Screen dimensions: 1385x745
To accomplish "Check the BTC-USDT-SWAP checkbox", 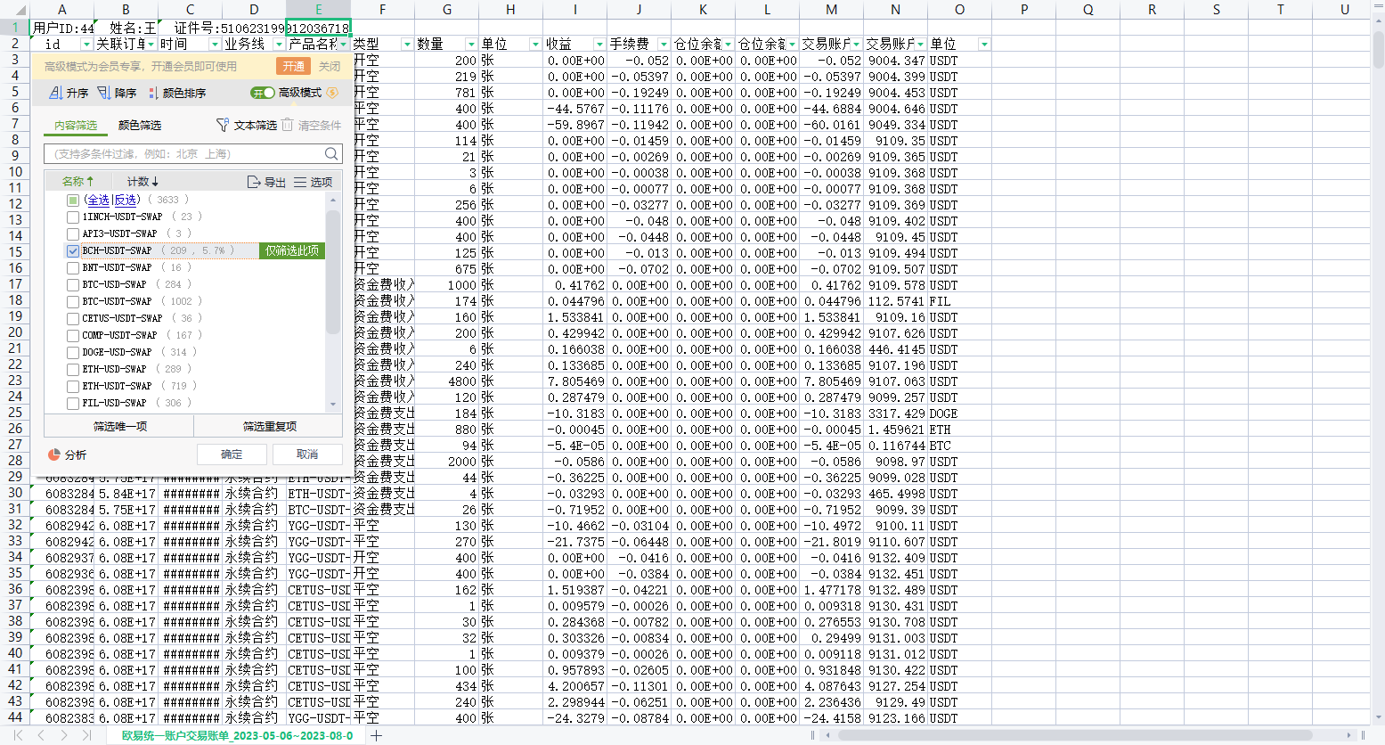I will point(73,302).
